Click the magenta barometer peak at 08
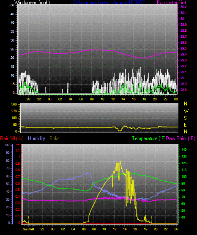 pos(90,50)
